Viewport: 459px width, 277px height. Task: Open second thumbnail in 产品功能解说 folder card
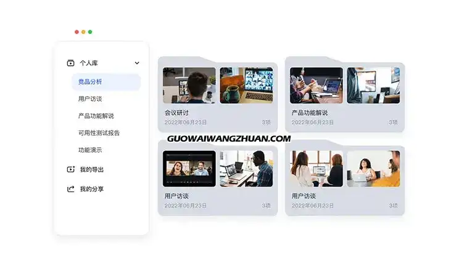[373, 86]
